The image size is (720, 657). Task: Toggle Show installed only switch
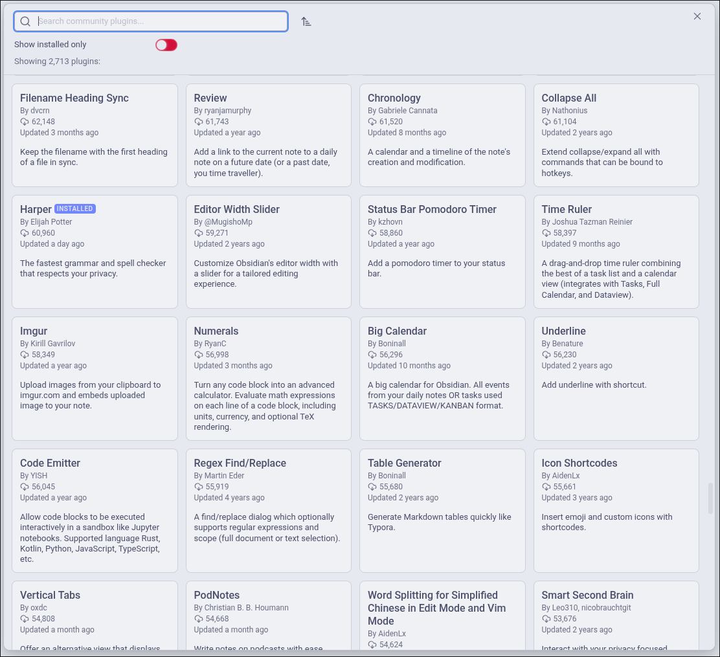tap(166, 45)
